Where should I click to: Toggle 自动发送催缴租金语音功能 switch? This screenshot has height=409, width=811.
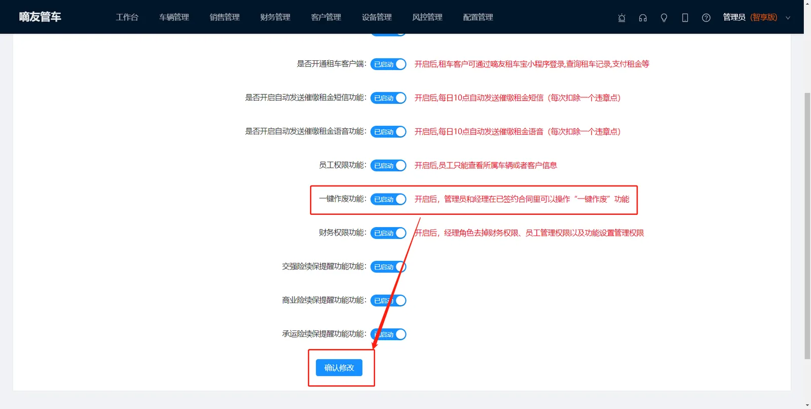tap(388, 132)
